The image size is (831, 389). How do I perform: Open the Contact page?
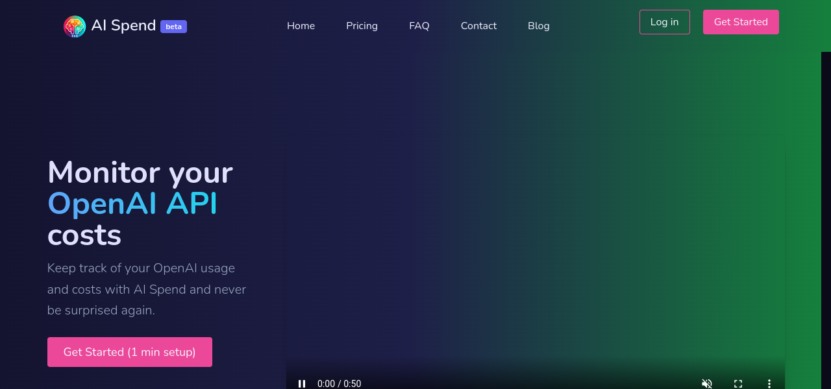coord(478,26)
